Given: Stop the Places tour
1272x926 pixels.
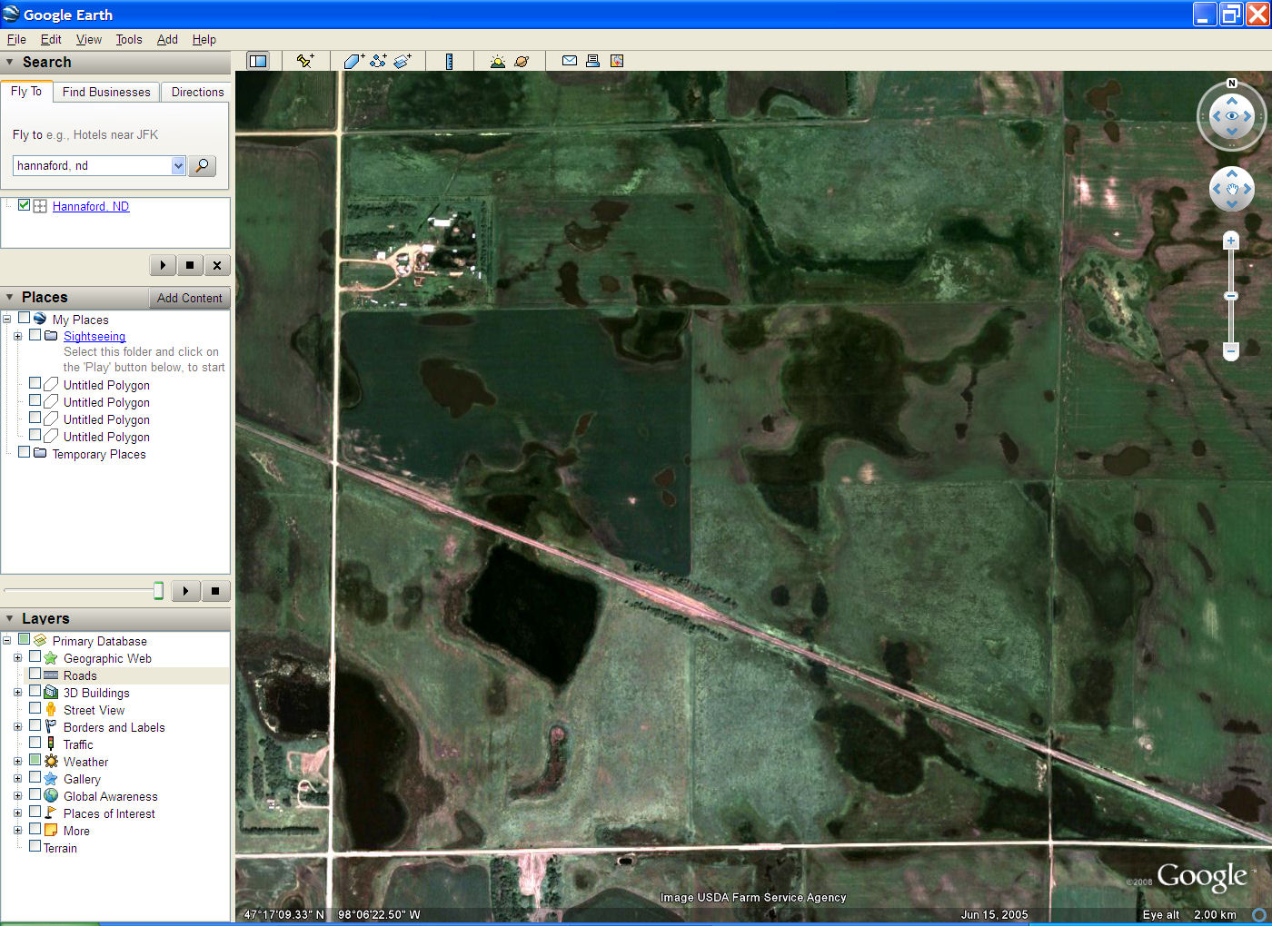Looking at the screenshot, I should (x=215, y=591).
